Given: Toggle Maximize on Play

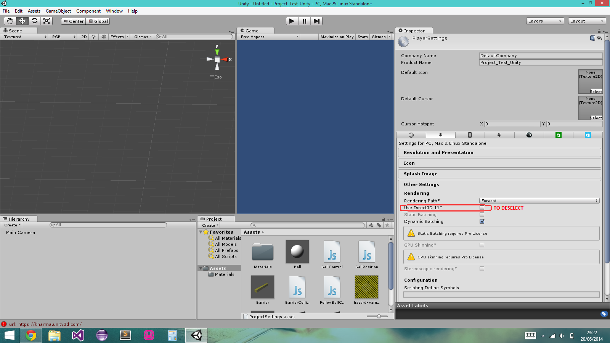Looking at the screenshot, I should [337, 37].
